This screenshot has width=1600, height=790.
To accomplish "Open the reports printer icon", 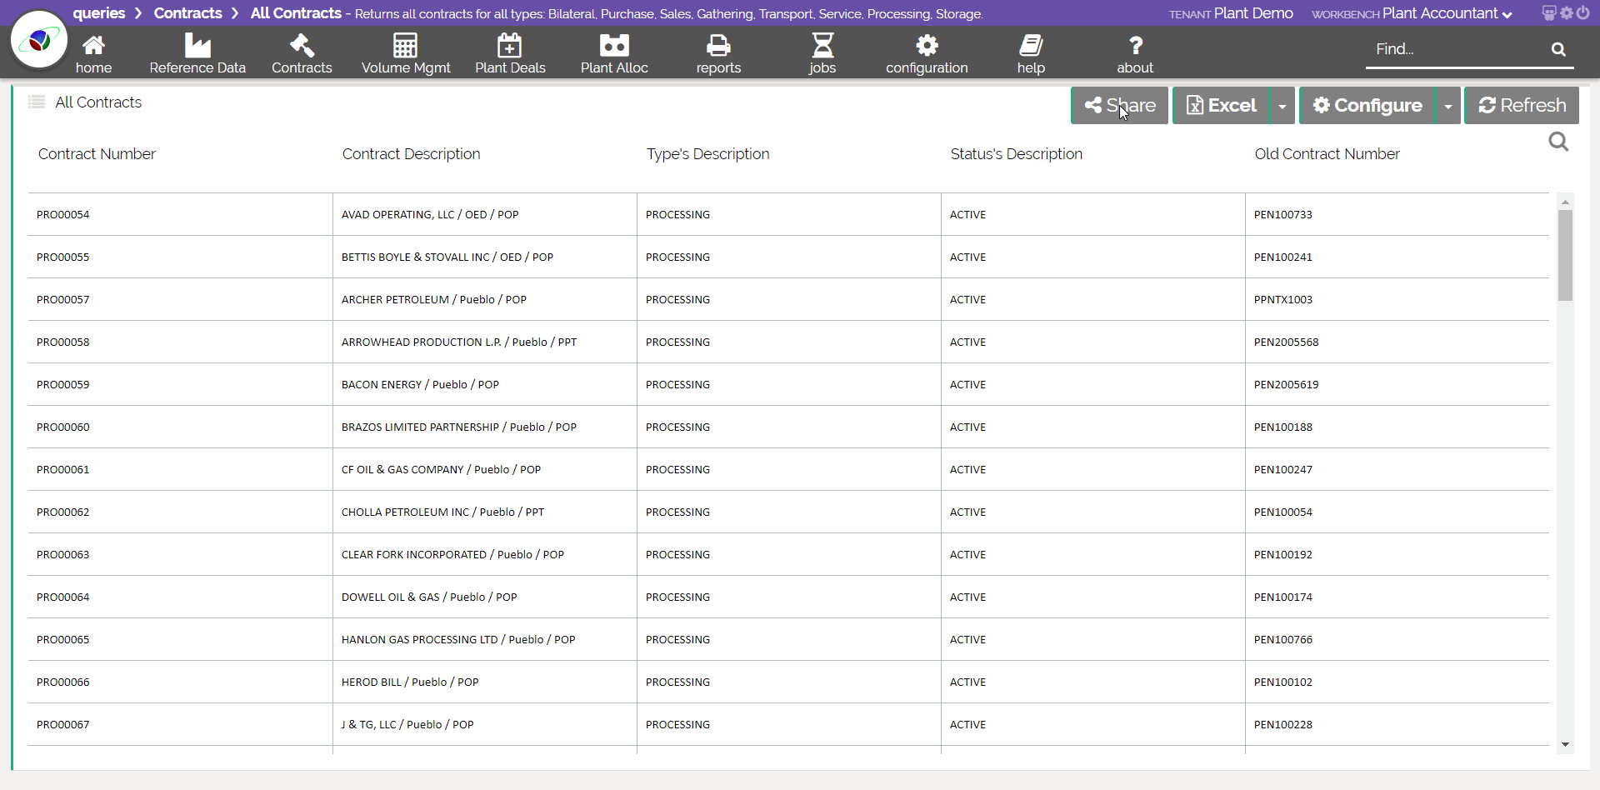I will coord(717,45).
